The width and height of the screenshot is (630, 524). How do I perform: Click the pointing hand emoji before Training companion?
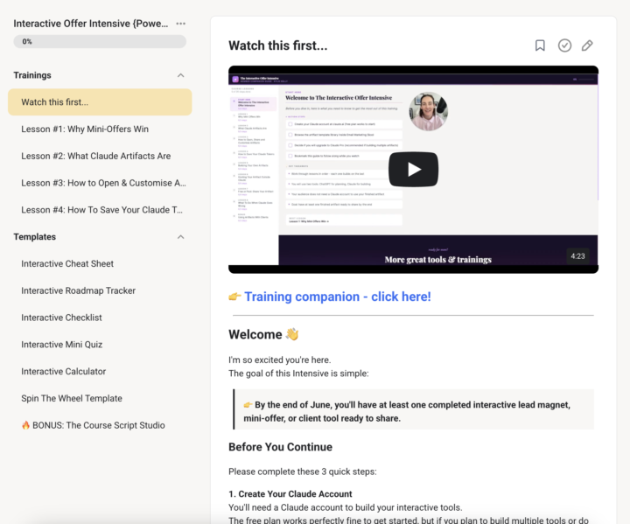(x=234, y=297)
